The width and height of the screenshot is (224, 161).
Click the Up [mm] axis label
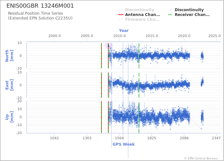click(9, 117)
